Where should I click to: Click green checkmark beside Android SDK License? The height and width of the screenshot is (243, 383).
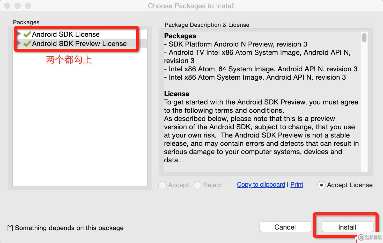click(x=27, y=34)
